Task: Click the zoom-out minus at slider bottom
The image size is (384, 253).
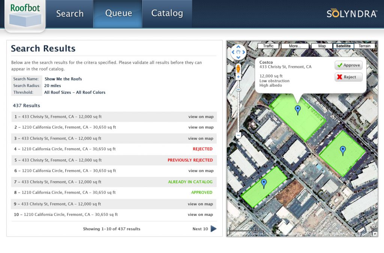Action: pyautogui.click(x=238, y=135)
